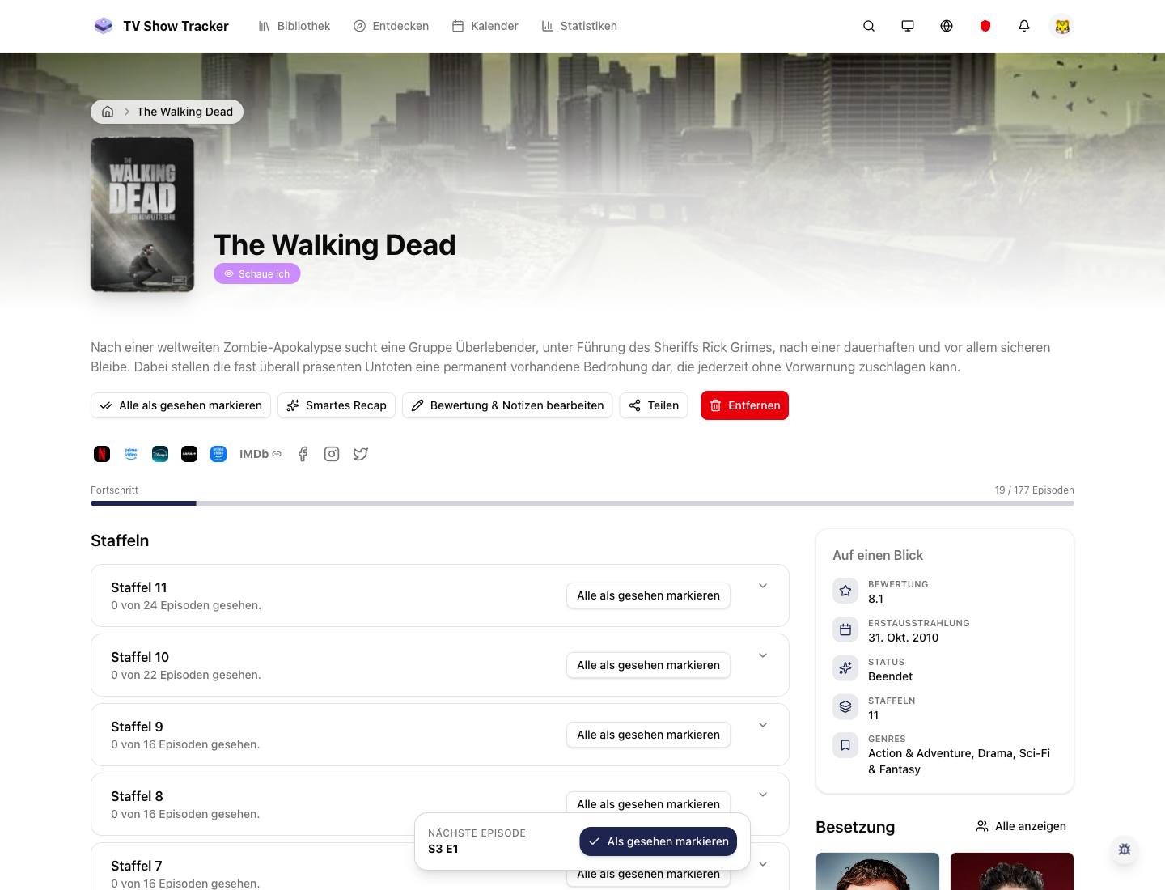Switch to the Statistiken page

[579, 26]
